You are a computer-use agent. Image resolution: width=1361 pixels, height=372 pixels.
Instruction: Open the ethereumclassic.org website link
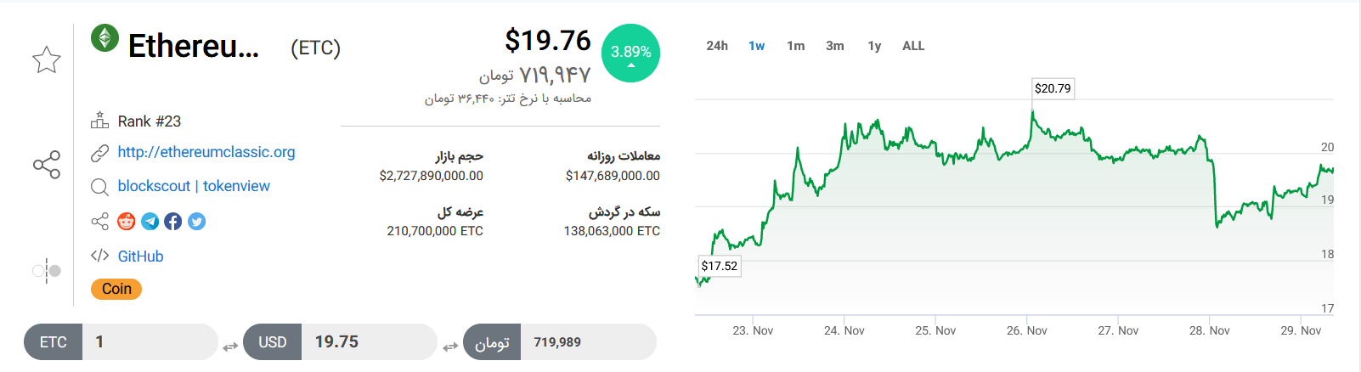click(x=206, y=152)
